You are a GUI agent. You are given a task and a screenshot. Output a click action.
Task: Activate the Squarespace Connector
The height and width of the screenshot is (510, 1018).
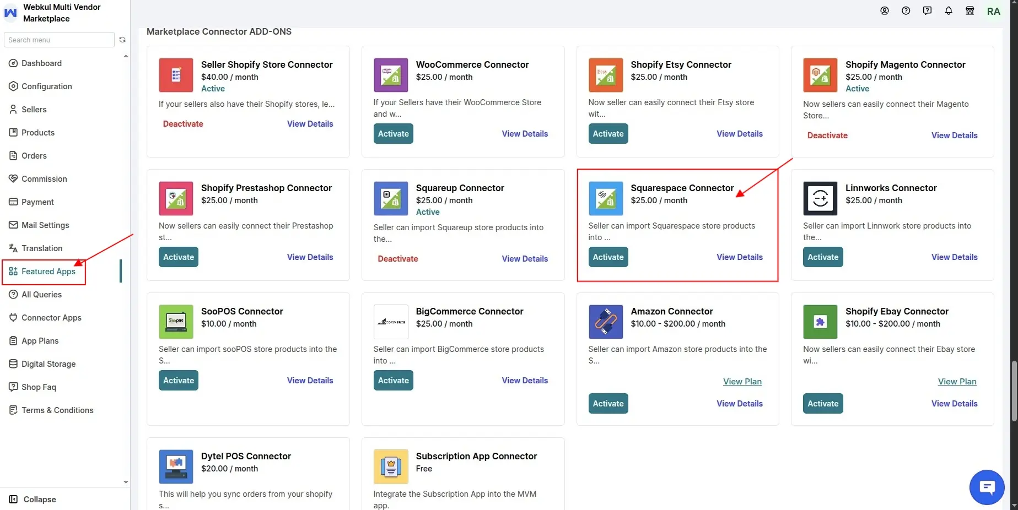coord(608,257)
